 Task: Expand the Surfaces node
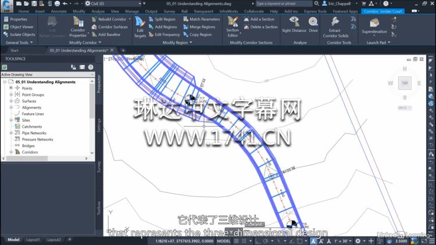(x=11, y=101)
